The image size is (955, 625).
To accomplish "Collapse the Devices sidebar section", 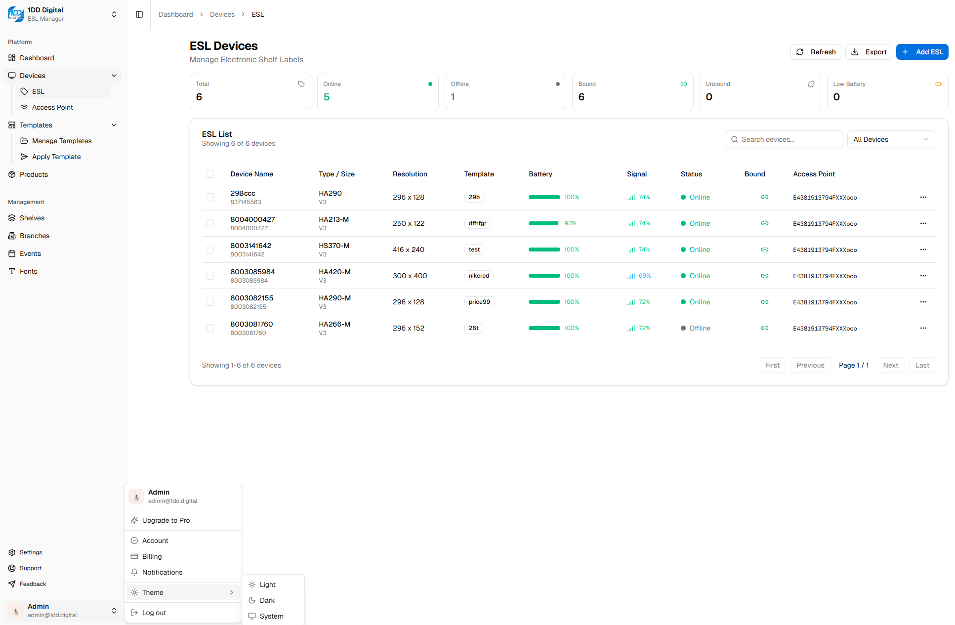I will 114,76.
